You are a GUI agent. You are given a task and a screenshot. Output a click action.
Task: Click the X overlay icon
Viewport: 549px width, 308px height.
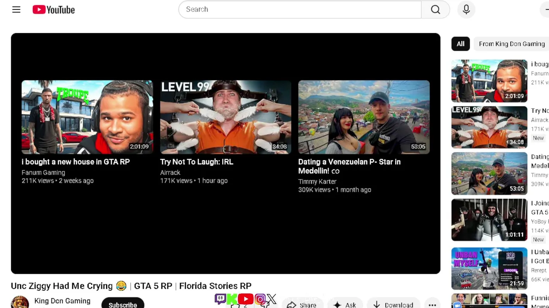271,299
